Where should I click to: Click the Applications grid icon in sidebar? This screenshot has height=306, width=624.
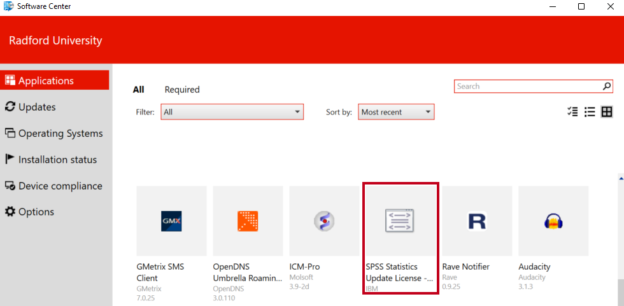pos(10,80)
